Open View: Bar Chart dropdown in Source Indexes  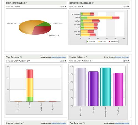click(x=76, y=61)
